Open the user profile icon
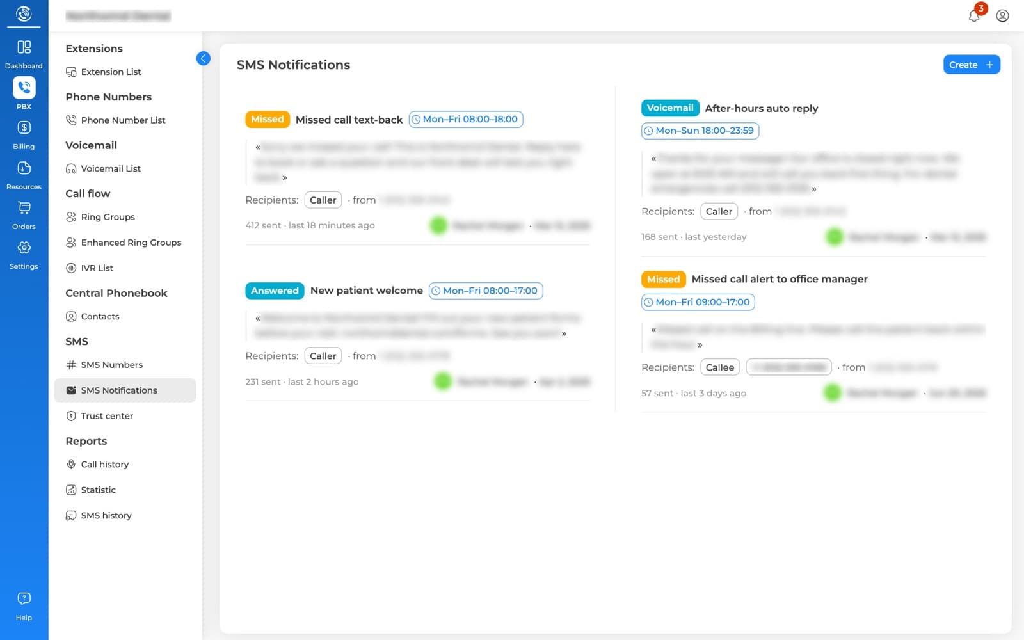 [1002, 15]
